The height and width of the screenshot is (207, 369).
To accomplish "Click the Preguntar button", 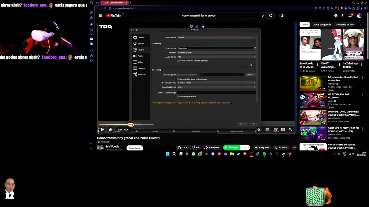I will pyautogui.click(x=262, y=147).
